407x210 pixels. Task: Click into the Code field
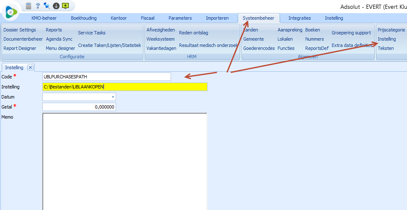click(x=106, y=77)
